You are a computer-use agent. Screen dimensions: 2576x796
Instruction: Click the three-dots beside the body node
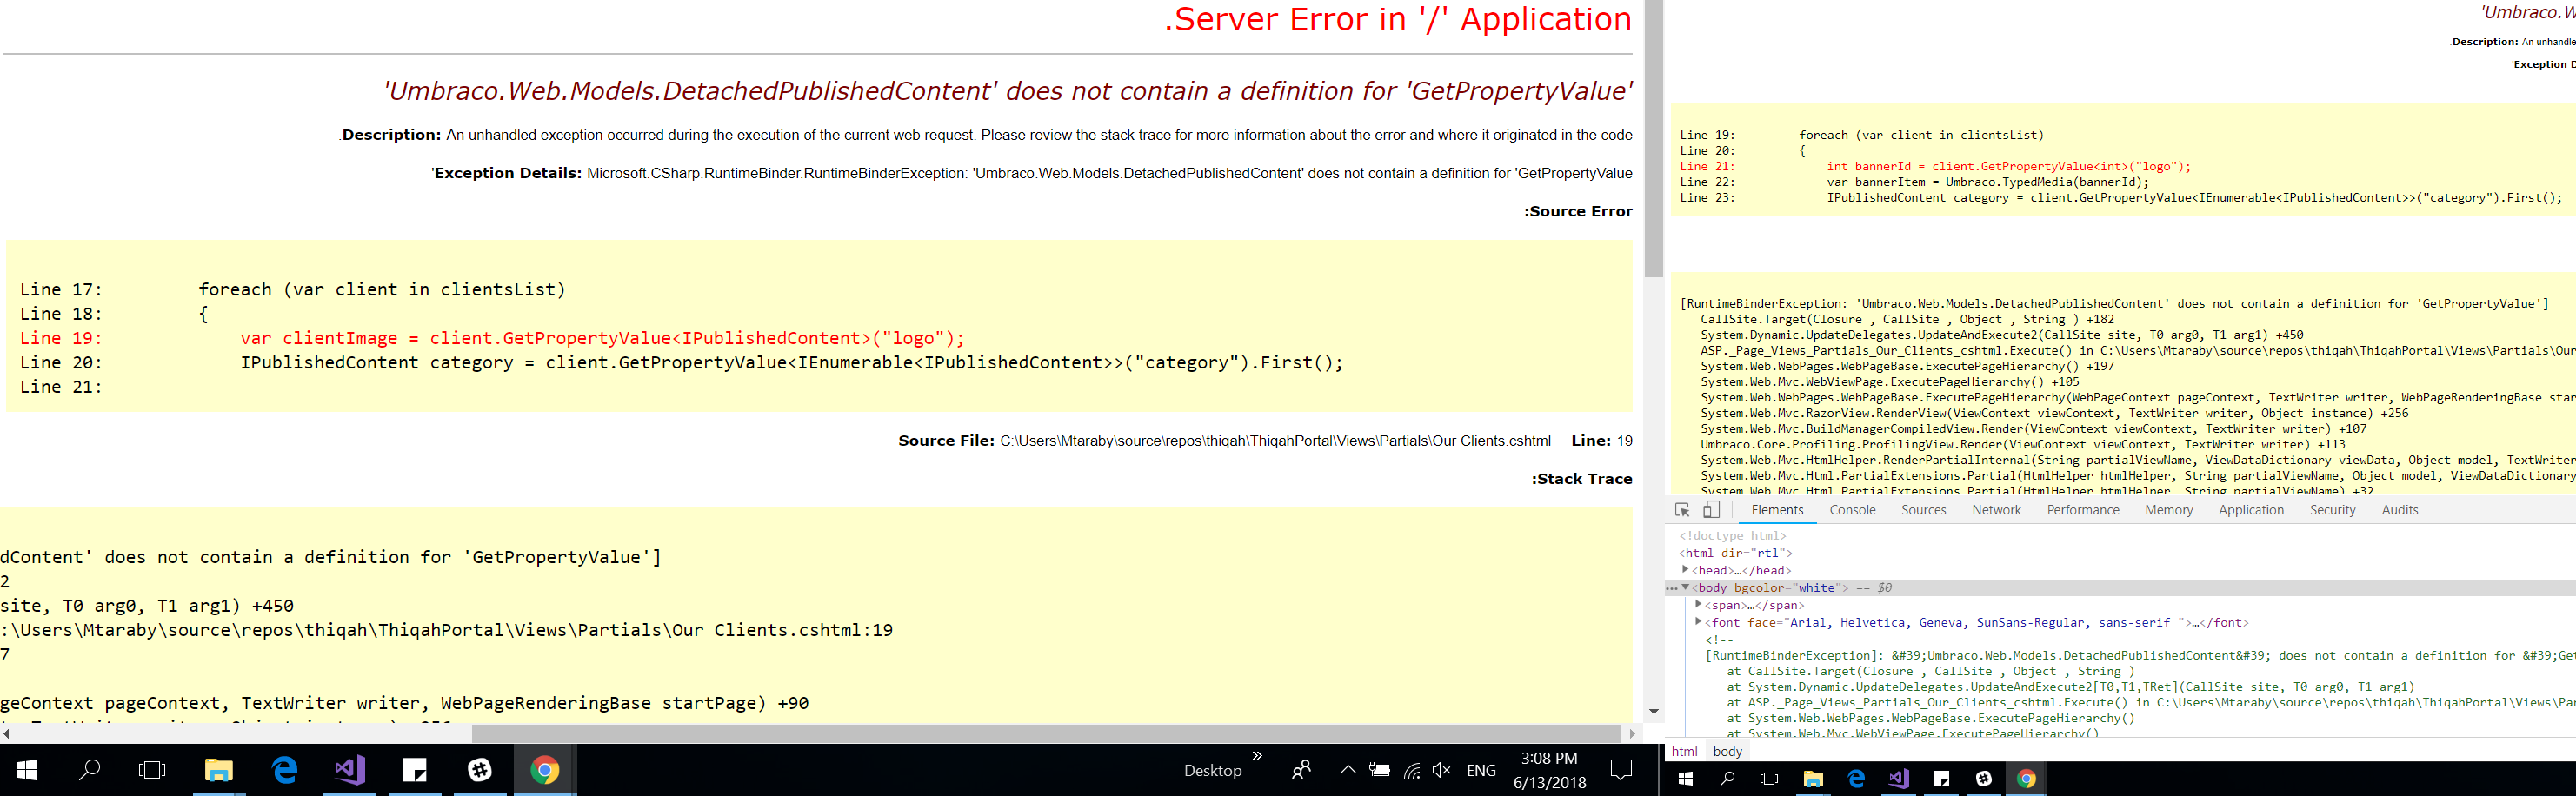(1671, 588)
